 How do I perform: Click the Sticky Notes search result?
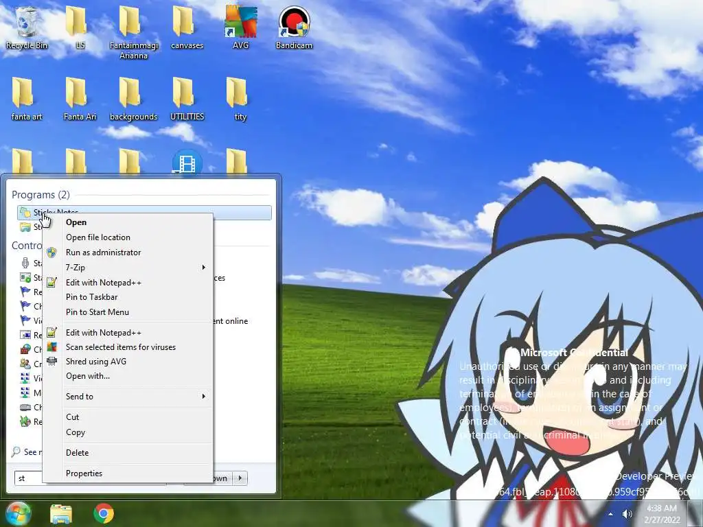point(144,213)
